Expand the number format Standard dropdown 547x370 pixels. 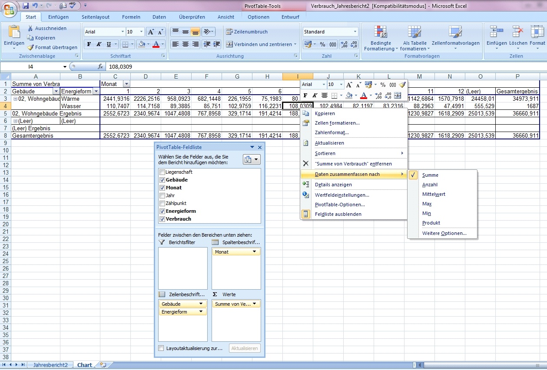pos(355,32)
